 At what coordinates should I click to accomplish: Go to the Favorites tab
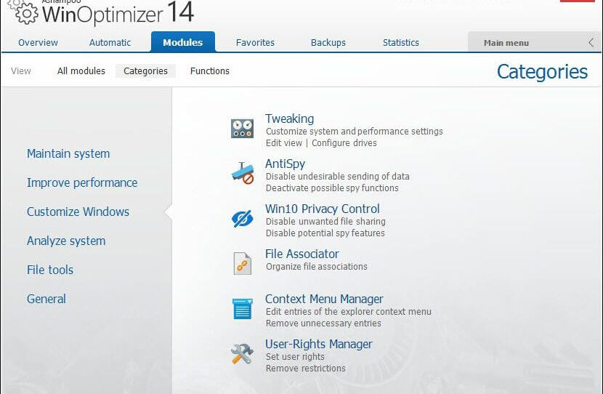(x=255, y=43)
